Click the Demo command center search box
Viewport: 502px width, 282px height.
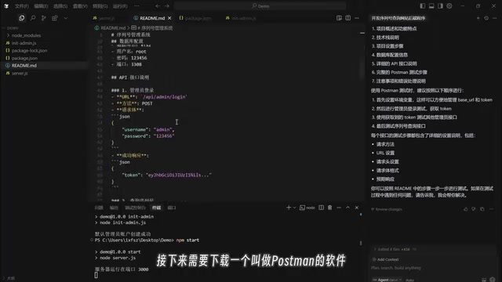(260, 6)
